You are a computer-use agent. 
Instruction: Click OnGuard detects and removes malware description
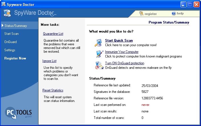pos(138,68)
